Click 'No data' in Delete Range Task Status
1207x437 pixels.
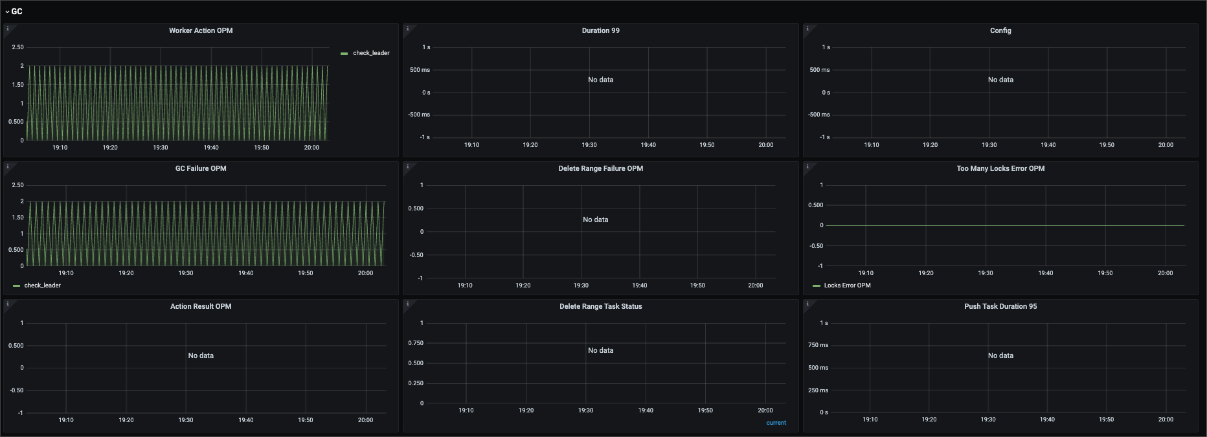600,350
